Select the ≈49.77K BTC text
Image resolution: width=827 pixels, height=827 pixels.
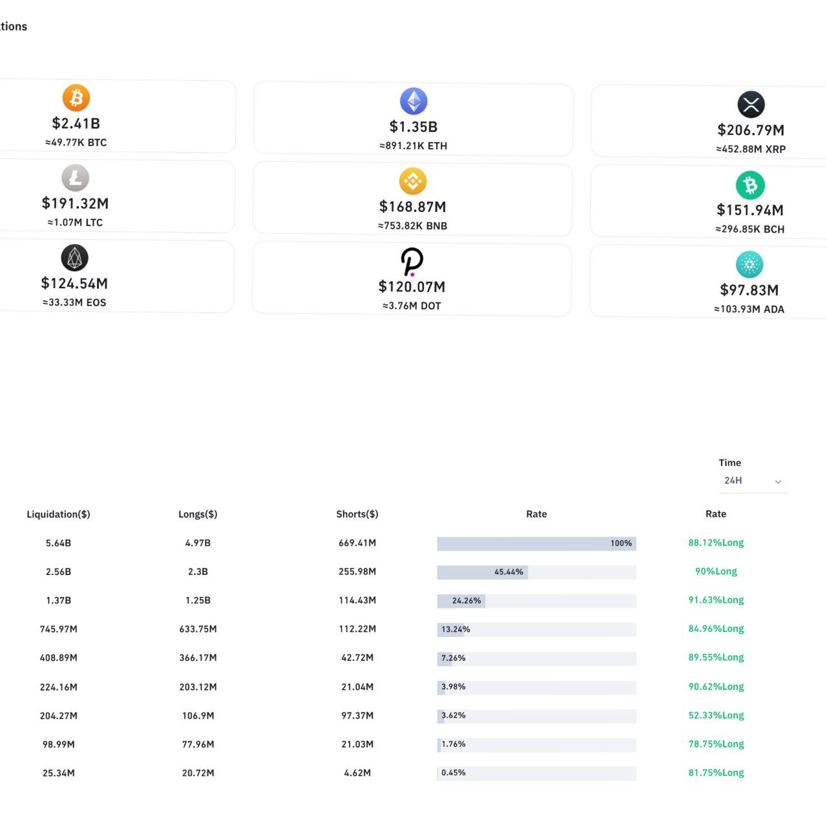coord(76,142)
